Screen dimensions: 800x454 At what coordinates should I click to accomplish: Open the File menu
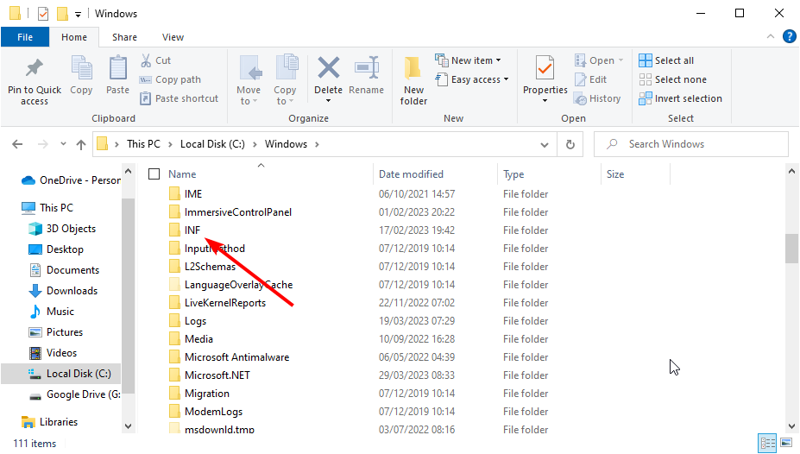pyautogui.click(x=25, y=37)
